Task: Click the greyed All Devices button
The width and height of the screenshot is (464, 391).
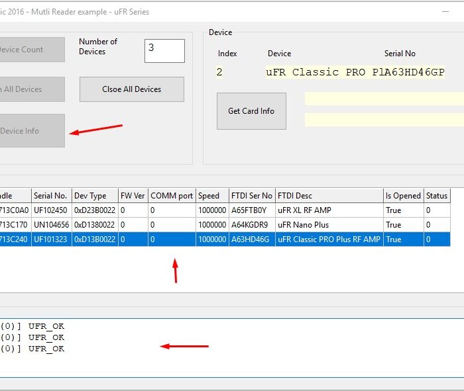Action: click(32, 89)
